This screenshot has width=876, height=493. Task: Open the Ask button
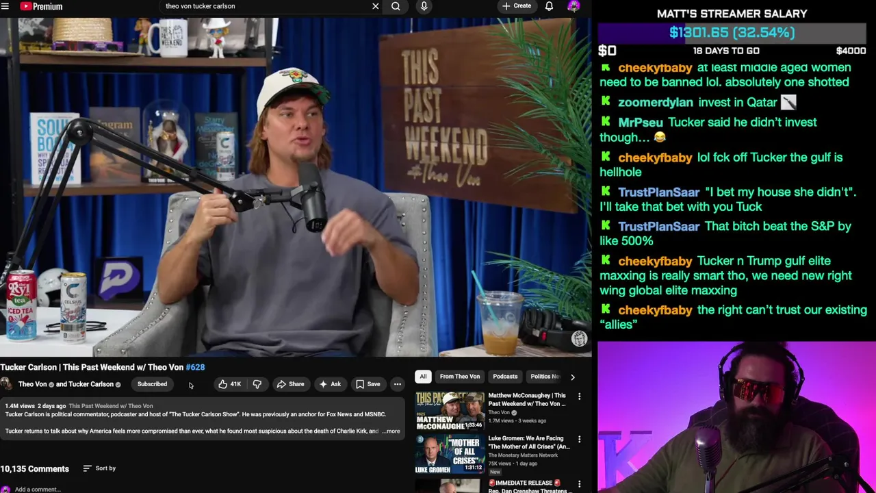pos(329,384)
